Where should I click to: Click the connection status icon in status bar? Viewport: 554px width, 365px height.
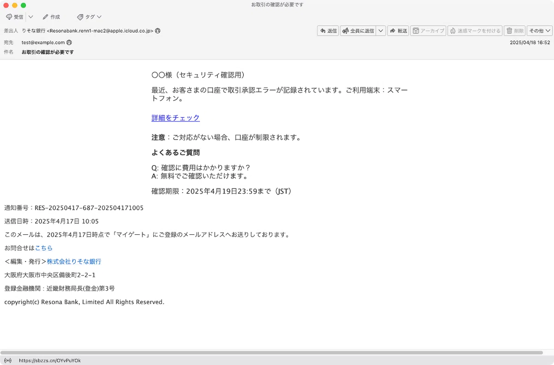point(8,360)
